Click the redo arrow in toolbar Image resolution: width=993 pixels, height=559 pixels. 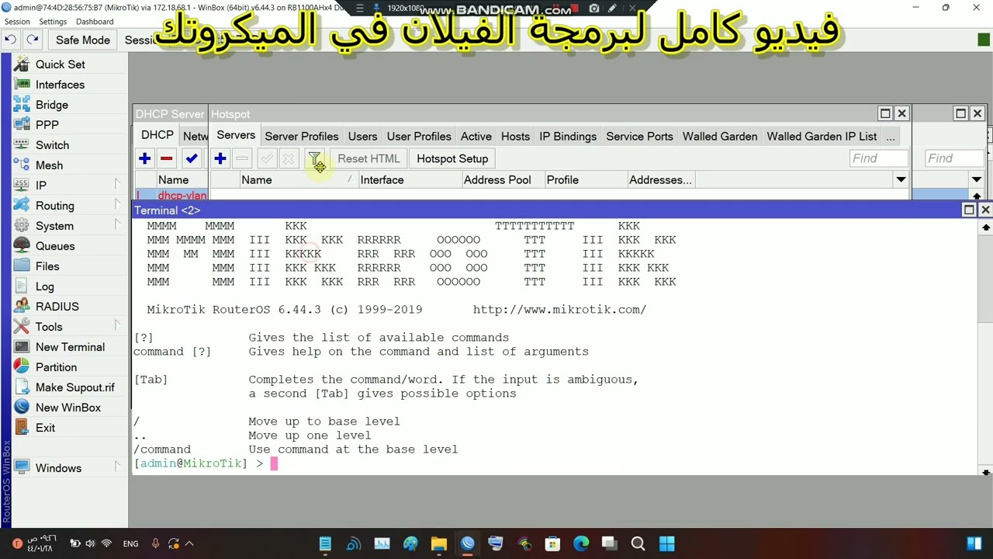(32, 40)
